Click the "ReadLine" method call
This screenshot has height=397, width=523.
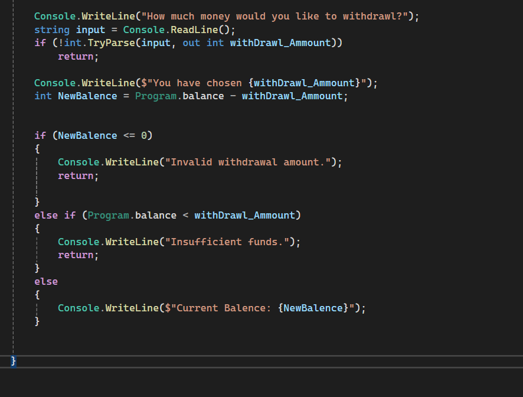pos(194,30)
